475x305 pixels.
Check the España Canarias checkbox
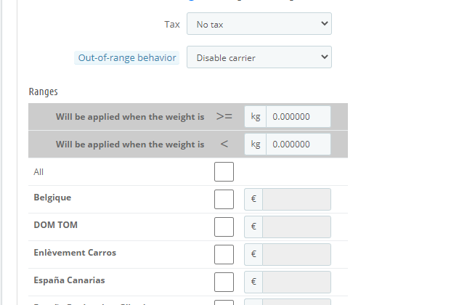(x=224, y=282)
